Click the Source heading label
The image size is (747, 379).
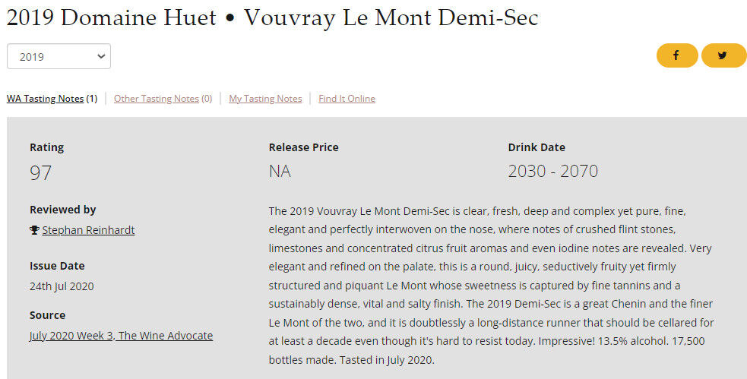[x=48, y=315]
